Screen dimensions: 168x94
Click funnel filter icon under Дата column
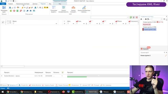(68, 23)
